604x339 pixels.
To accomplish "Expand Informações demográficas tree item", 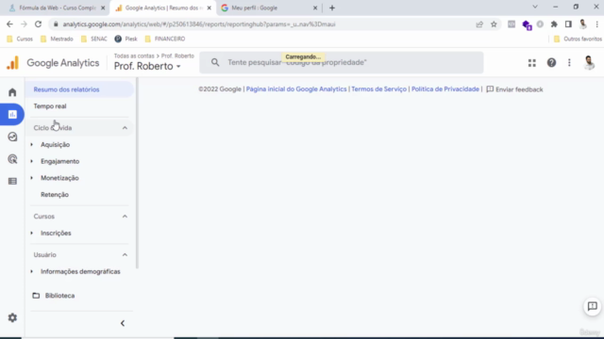I will (31, 272).
